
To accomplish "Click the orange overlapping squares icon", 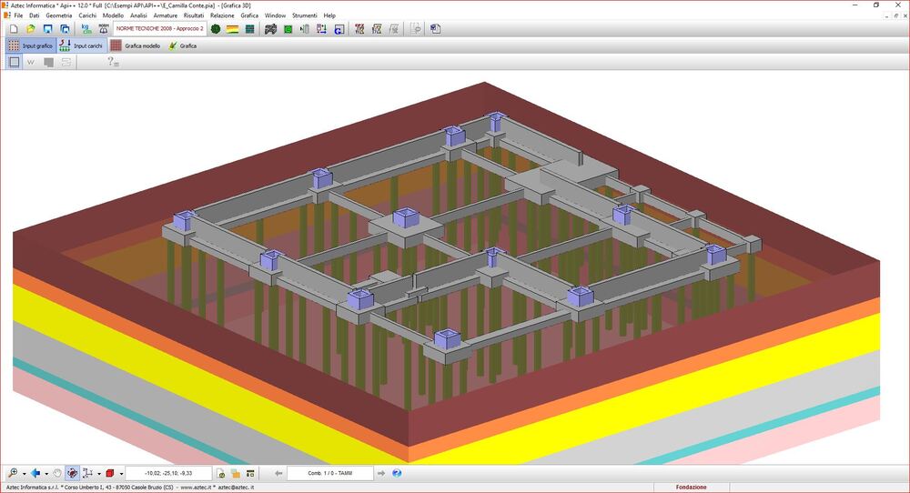I will (236, 473).
